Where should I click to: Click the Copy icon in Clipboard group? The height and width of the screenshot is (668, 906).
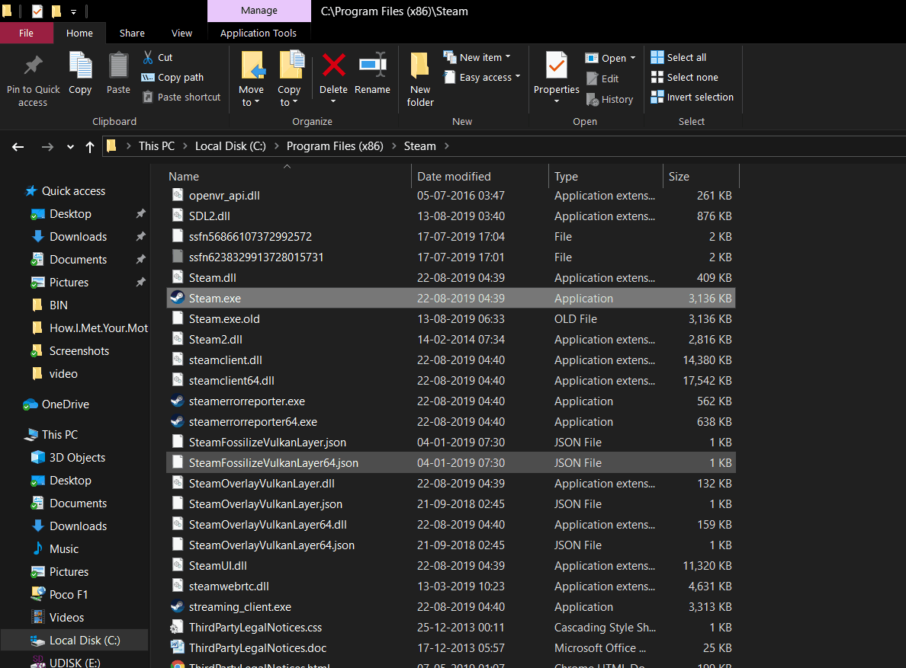point(80,65)
